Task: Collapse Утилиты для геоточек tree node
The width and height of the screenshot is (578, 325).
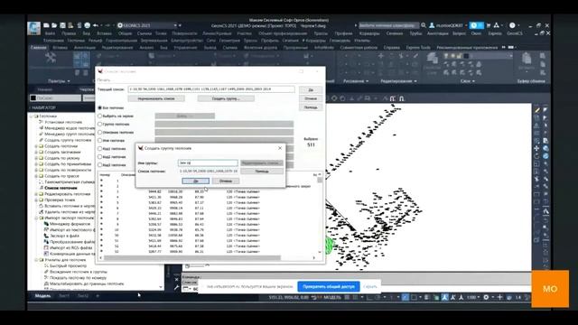Action: (x=36, y=260)
